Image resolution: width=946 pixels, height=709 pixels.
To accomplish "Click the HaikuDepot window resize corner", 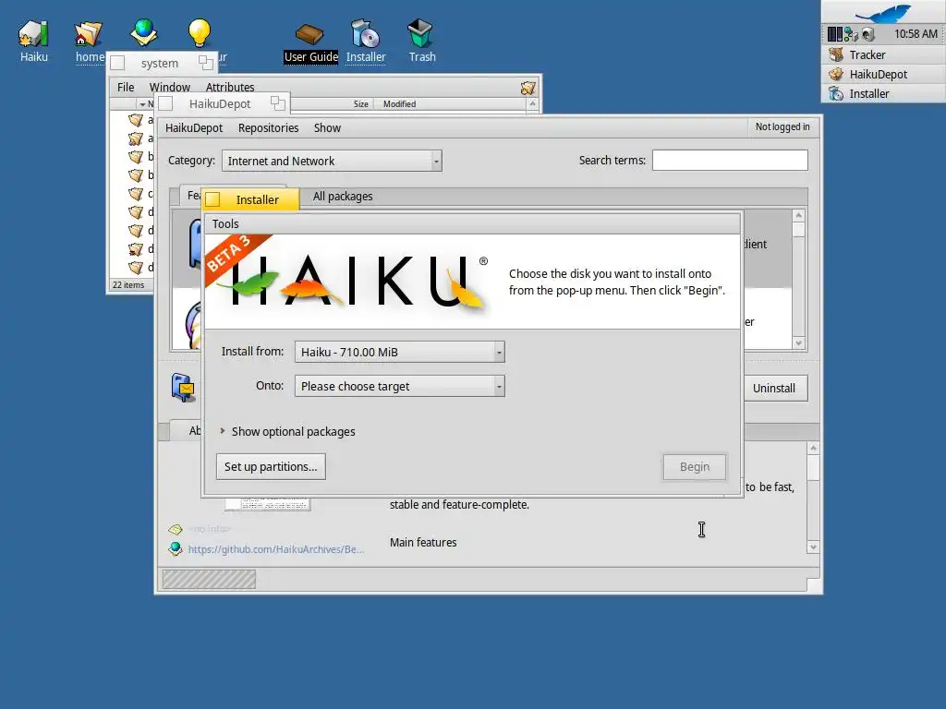I will click(x=814, y=585).
